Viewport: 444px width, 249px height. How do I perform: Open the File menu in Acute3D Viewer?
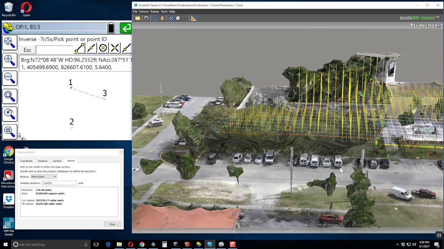pyautogui.click(x=135, y=11)
